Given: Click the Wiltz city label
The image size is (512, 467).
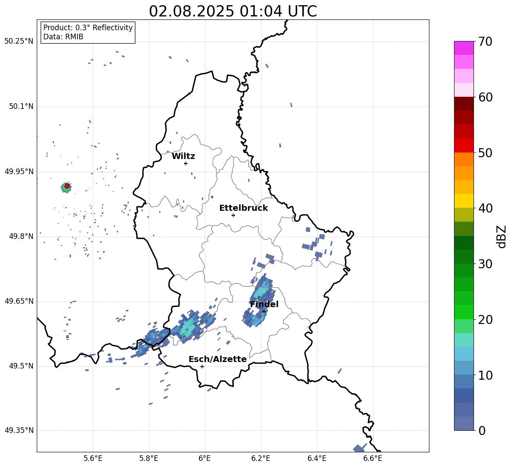Looking at the screenshot, I should coord(183,156).
